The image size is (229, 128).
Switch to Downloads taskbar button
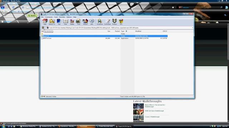pyautogui.click(x=86, y=127)
